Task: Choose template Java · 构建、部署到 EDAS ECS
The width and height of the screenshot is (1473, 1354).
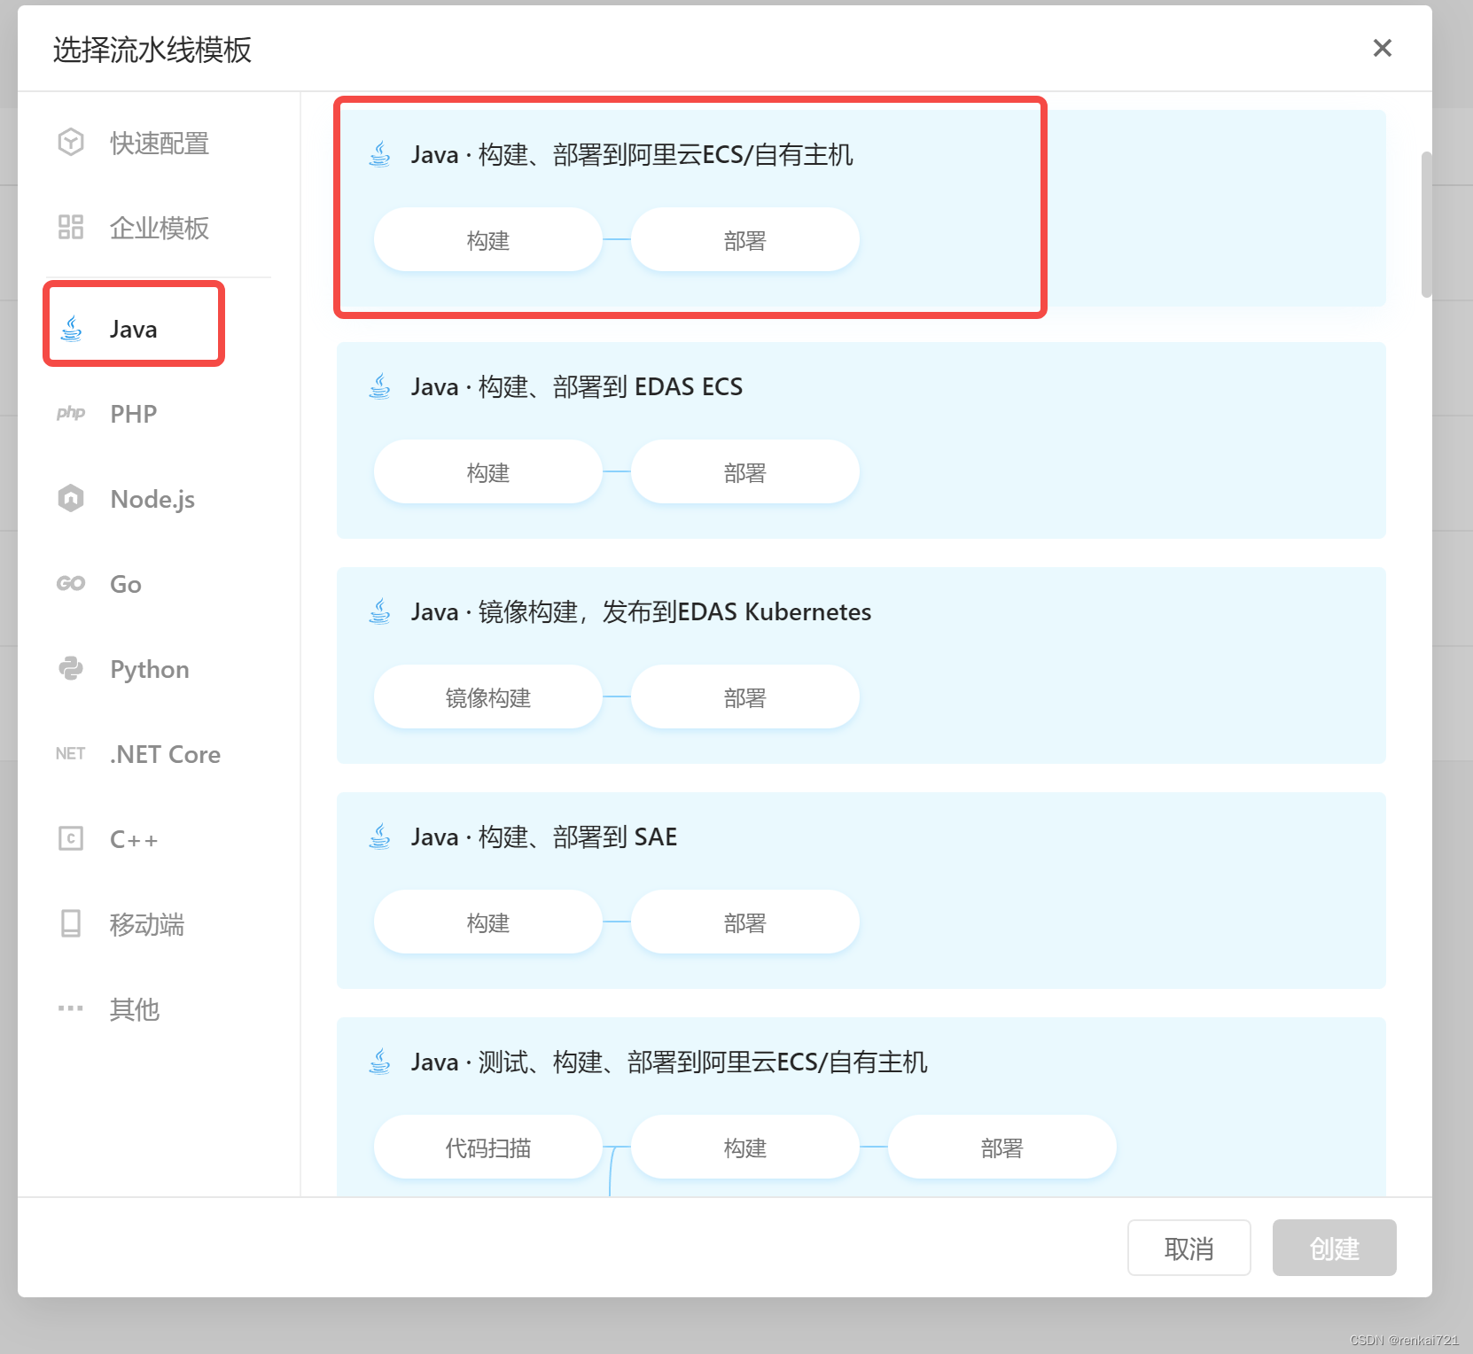Action: click(x=861, y=440)
